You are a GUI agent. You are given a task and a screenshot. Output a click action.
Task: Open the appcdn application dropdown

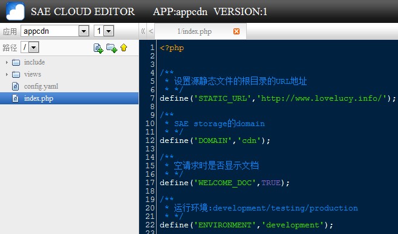(x=83, y=31)
